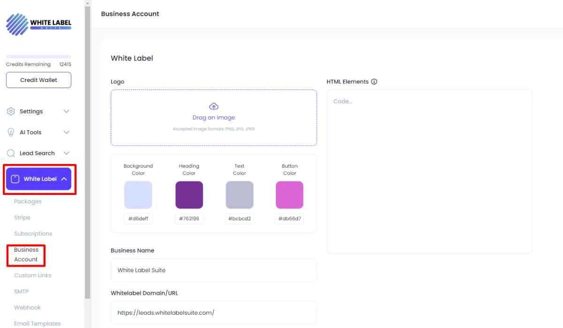Click the #db66d7 hex value field
Image resolution: width=563 pixels, height=328 pixels.
pyautogui.click(x=289, y=218)
